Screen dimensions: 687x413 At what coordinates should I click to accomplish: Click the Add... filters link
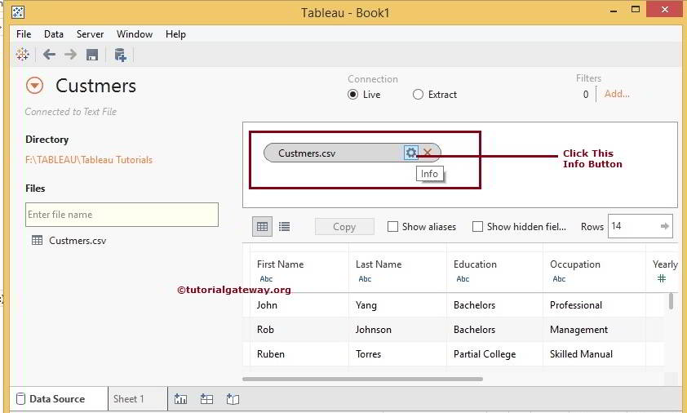click(617, 93)
